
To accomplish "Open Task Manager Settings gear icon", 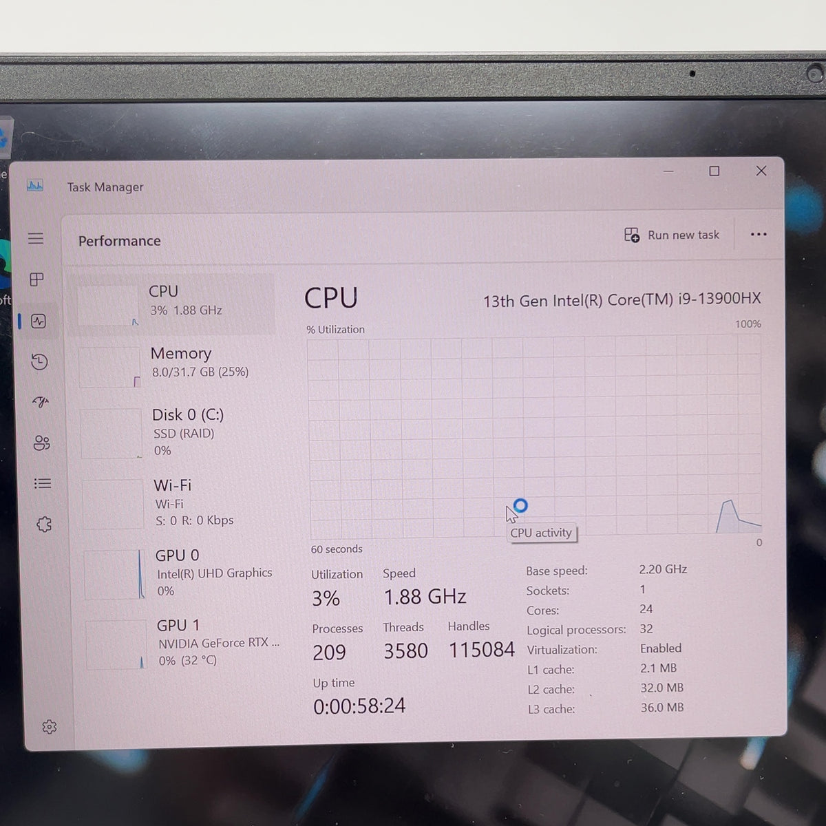I will (x=49, y=727).
